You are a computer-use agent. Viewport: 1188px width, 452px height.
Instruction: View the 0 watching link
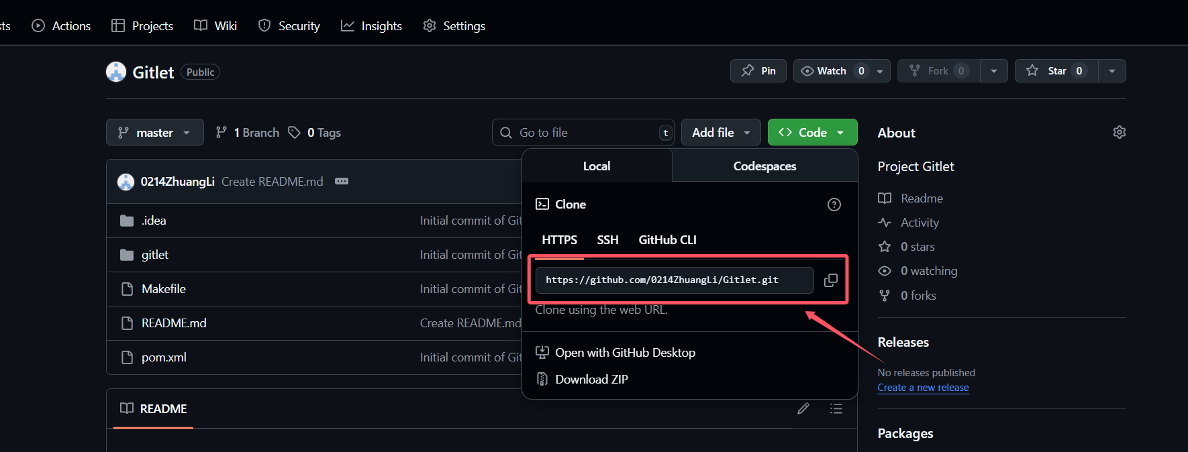pyautogui.click(x=918, y=271)
